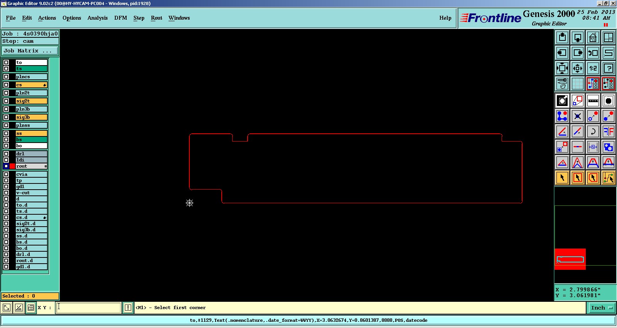Screen dimensions: 617x328
Task: Toggle display checkbox for layer ts
Action: point(6,69)
